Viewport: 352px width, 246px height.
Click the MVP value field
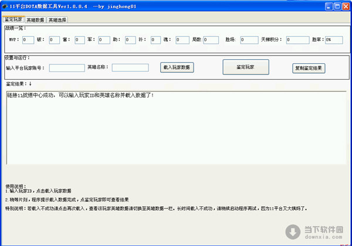point(28,40)
